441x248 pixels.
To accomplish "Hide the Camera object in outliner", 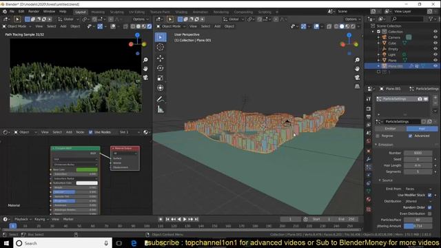I will pyautogui.click(x=435, y=37).
